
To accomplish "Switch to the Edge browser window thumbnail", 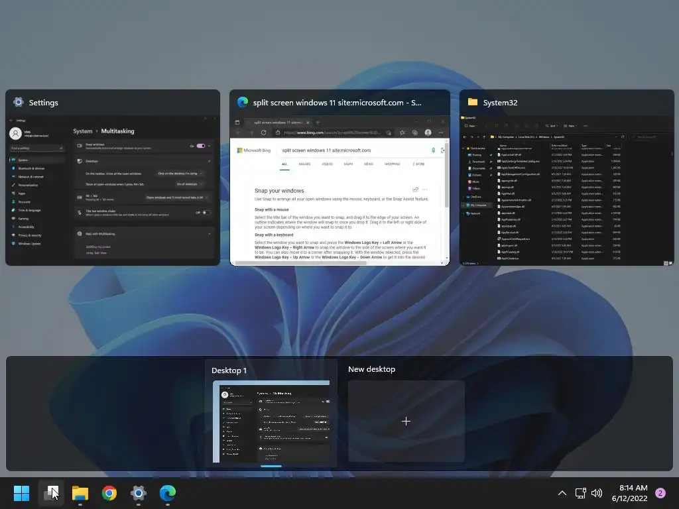I will tap(339, 178).
